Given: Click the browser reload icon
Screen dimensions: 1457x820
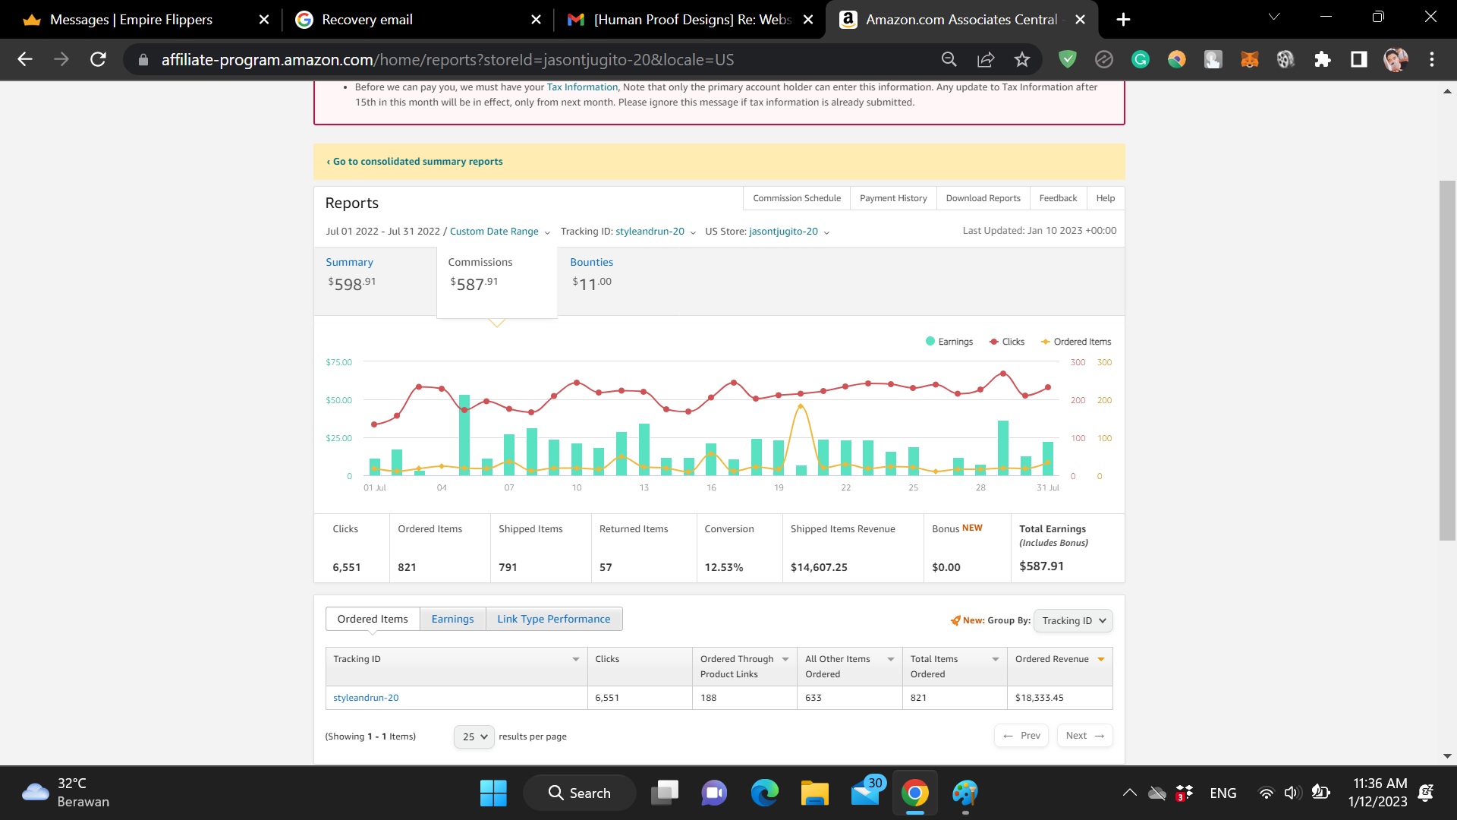Looking at the screenshot, I should (98, 59).
